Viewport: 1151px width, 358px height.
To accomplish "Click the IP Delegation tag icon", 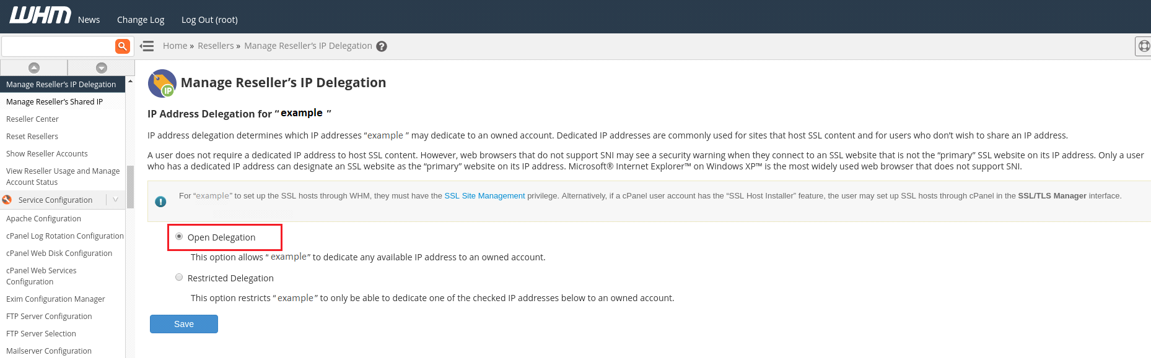I will [162, 83].
